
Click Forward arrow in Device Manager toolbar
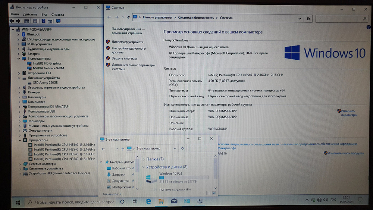[x=18, y=21]
